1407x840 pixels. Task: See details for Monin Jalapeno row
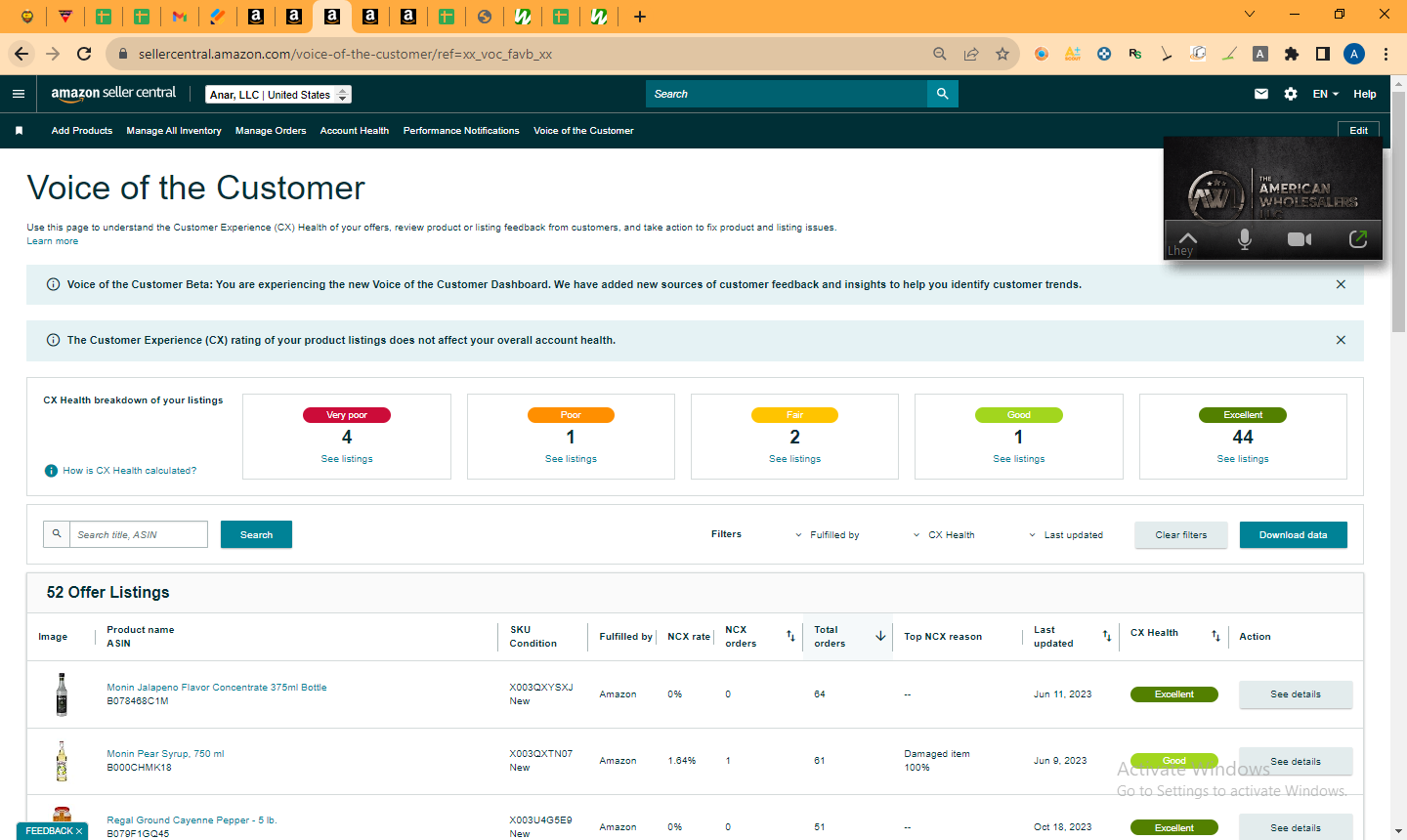click(1296, 694)
